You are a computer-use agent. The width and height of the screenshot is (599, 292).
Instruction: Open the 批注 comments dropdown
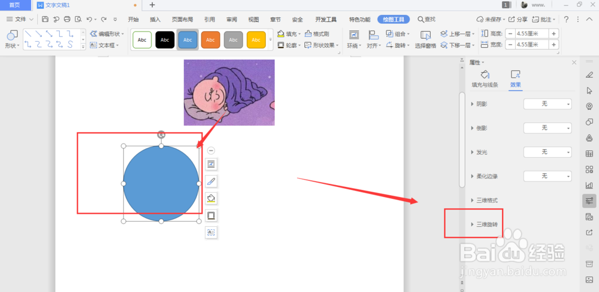544,19
